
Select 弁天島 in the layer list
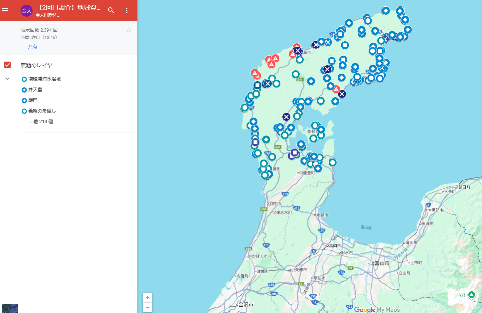[x=35, y=90]
